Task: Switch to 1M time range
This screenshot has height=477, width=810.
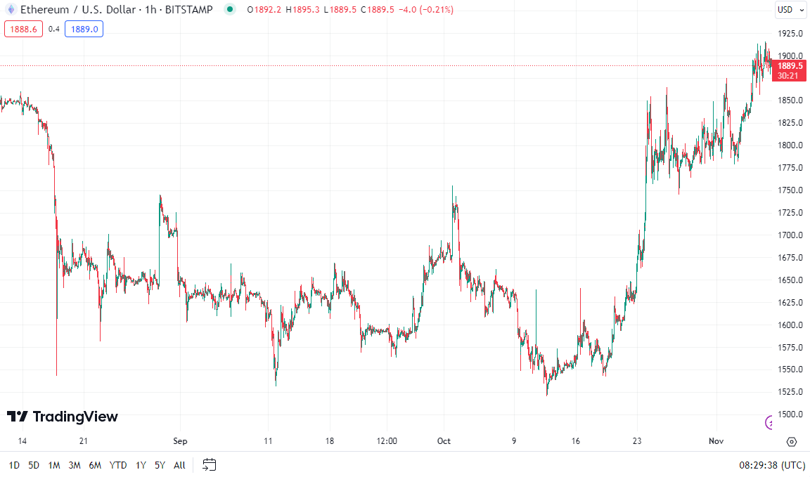Action: (54, 465)
